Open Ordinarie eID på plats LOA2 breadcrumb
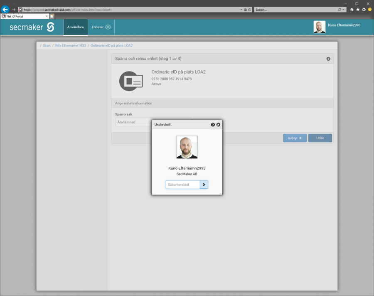The height and width of the screenshot is (296, 374). [112, 45]
